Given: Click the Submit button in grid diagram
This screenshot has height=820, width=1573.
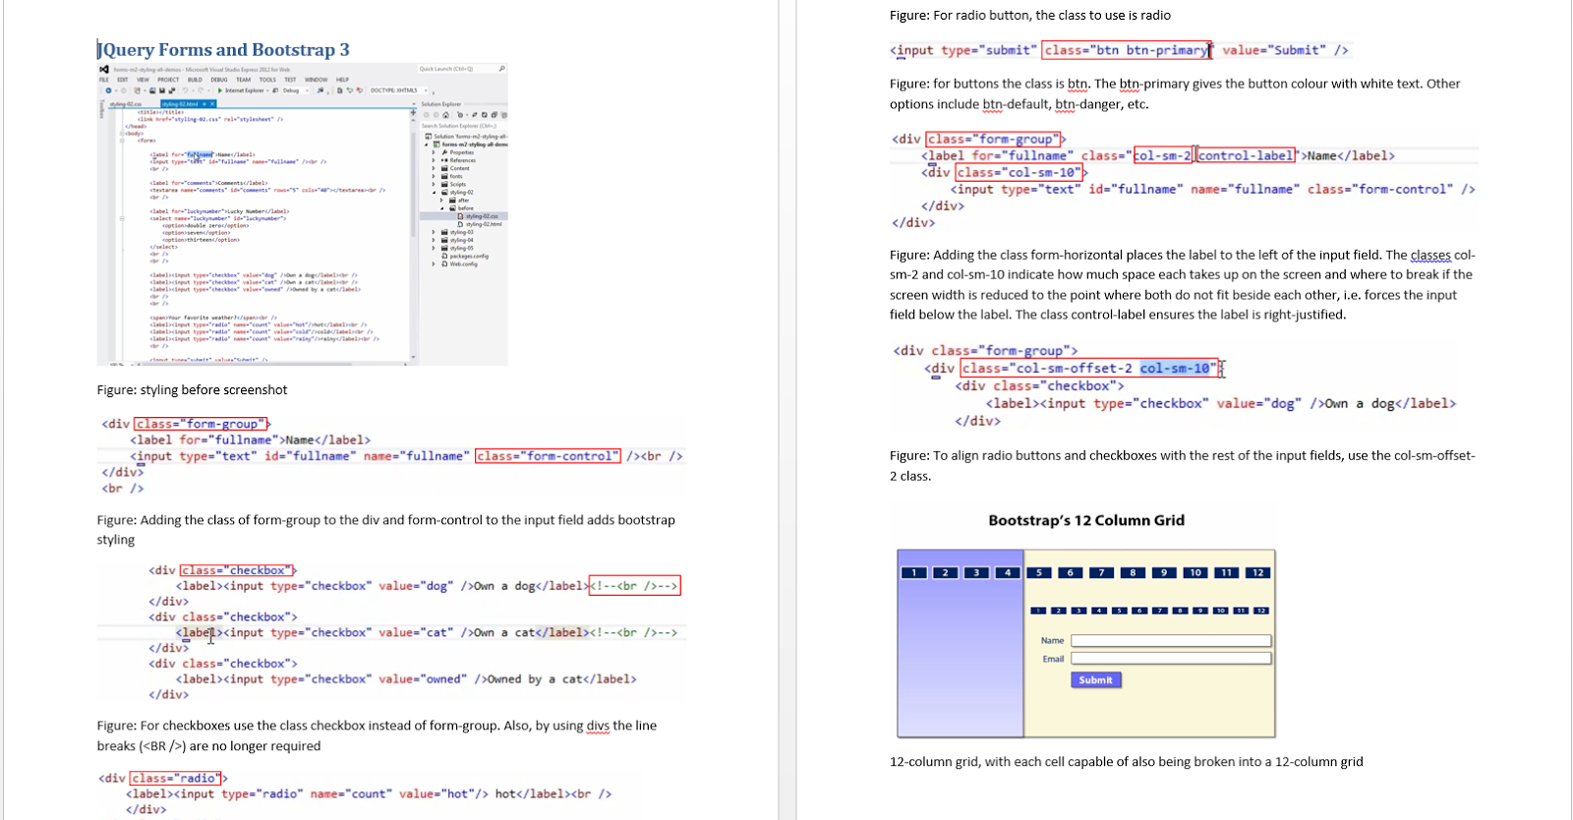Looking at the screenshot, I should click(1096, 680).
